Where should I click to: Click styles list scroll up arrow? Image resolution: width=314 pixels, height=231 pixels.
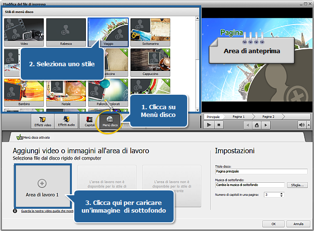pos(197,18)
